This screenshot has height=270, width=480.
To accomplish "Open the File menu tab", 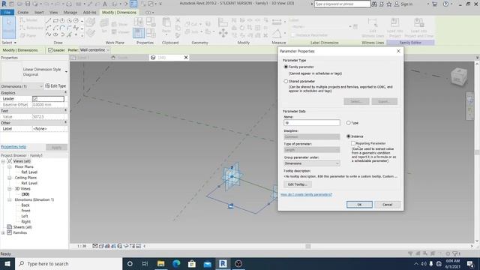I will tap(7, 12).
